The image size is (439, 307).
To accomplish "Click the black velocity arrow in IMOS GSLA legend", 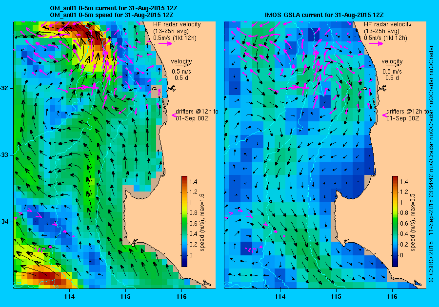I will pos(394,65).
